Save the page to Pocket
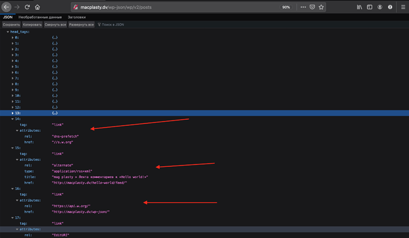 [x=312, y=7]
